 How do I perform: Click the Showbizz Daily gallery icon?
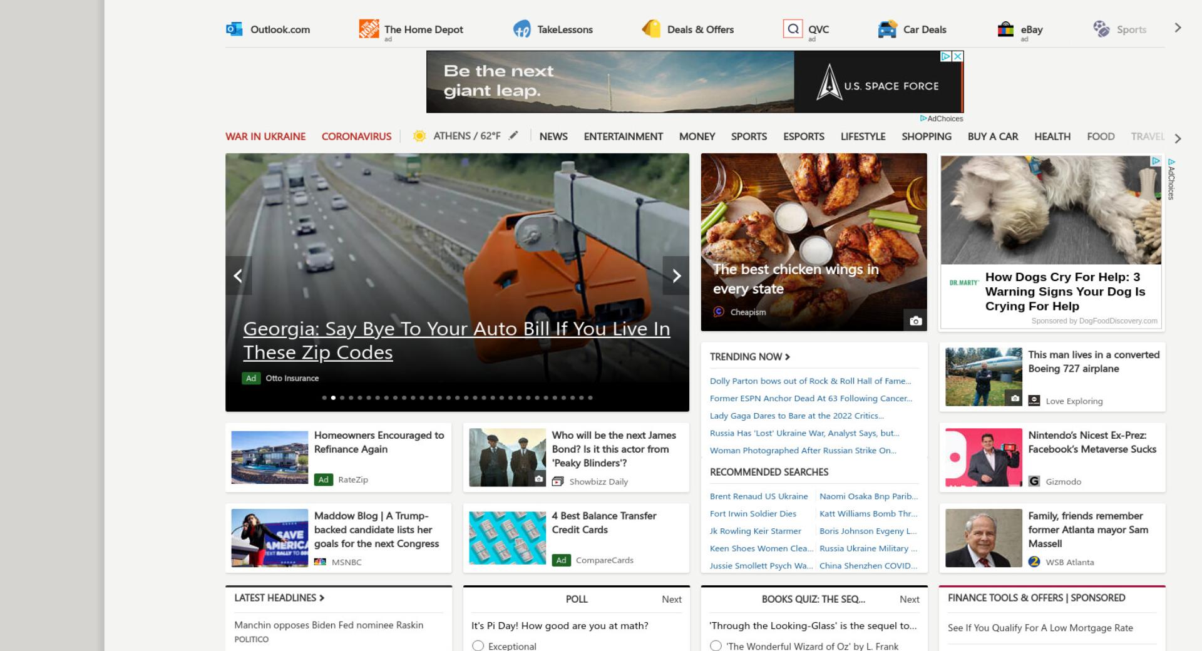point(558,481)
